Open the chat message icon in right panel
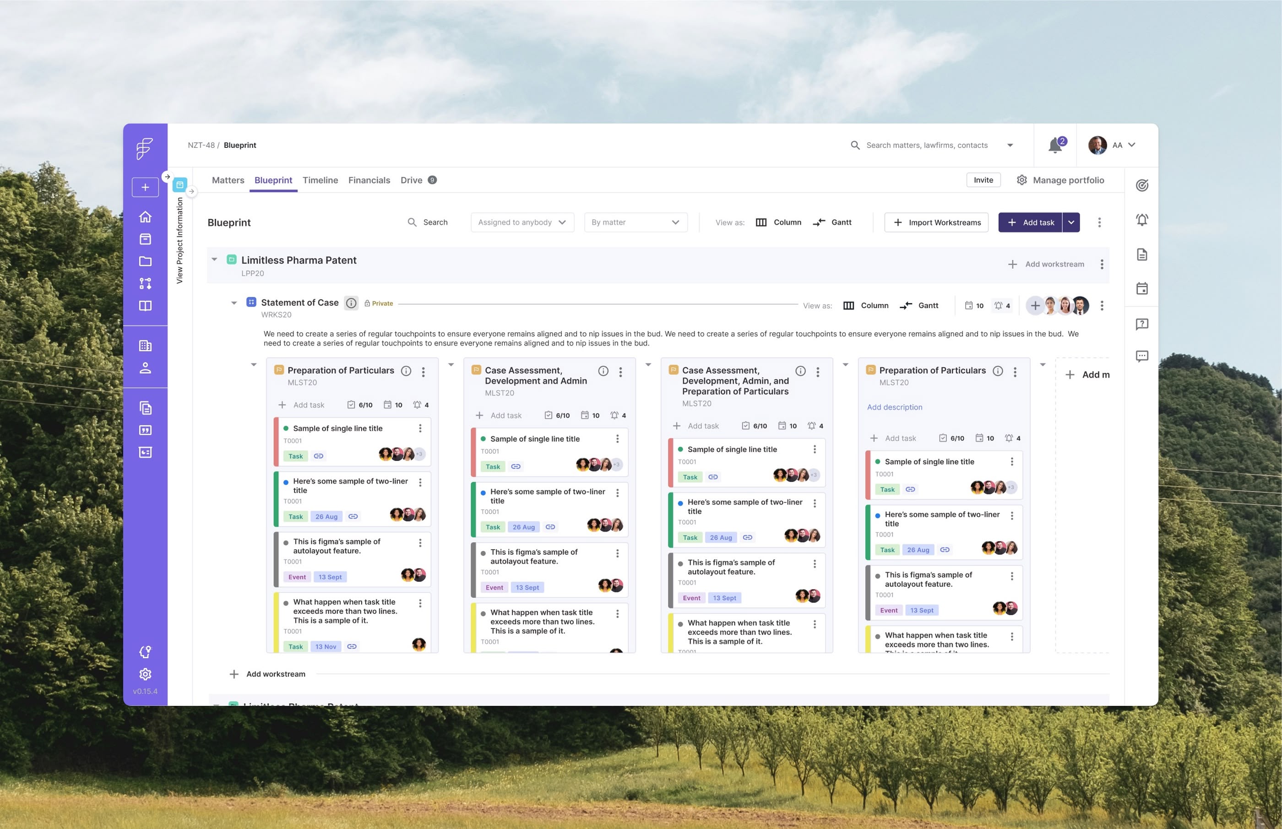 click(x=1142, y=356)
